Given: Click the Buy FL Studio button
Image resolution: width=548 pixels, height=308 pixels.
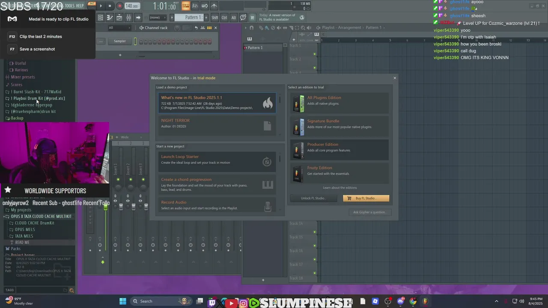Looking at the screenshot, I should tap(366, 198).
